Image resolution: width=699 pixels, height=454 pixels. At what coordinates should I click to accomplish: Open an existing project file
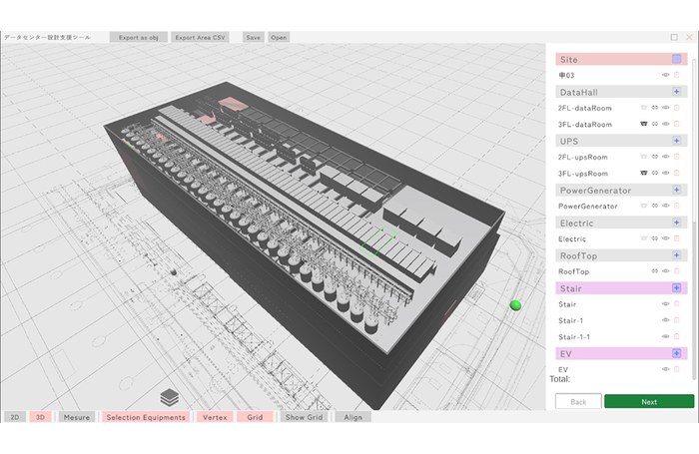click(x=279, y=38)
